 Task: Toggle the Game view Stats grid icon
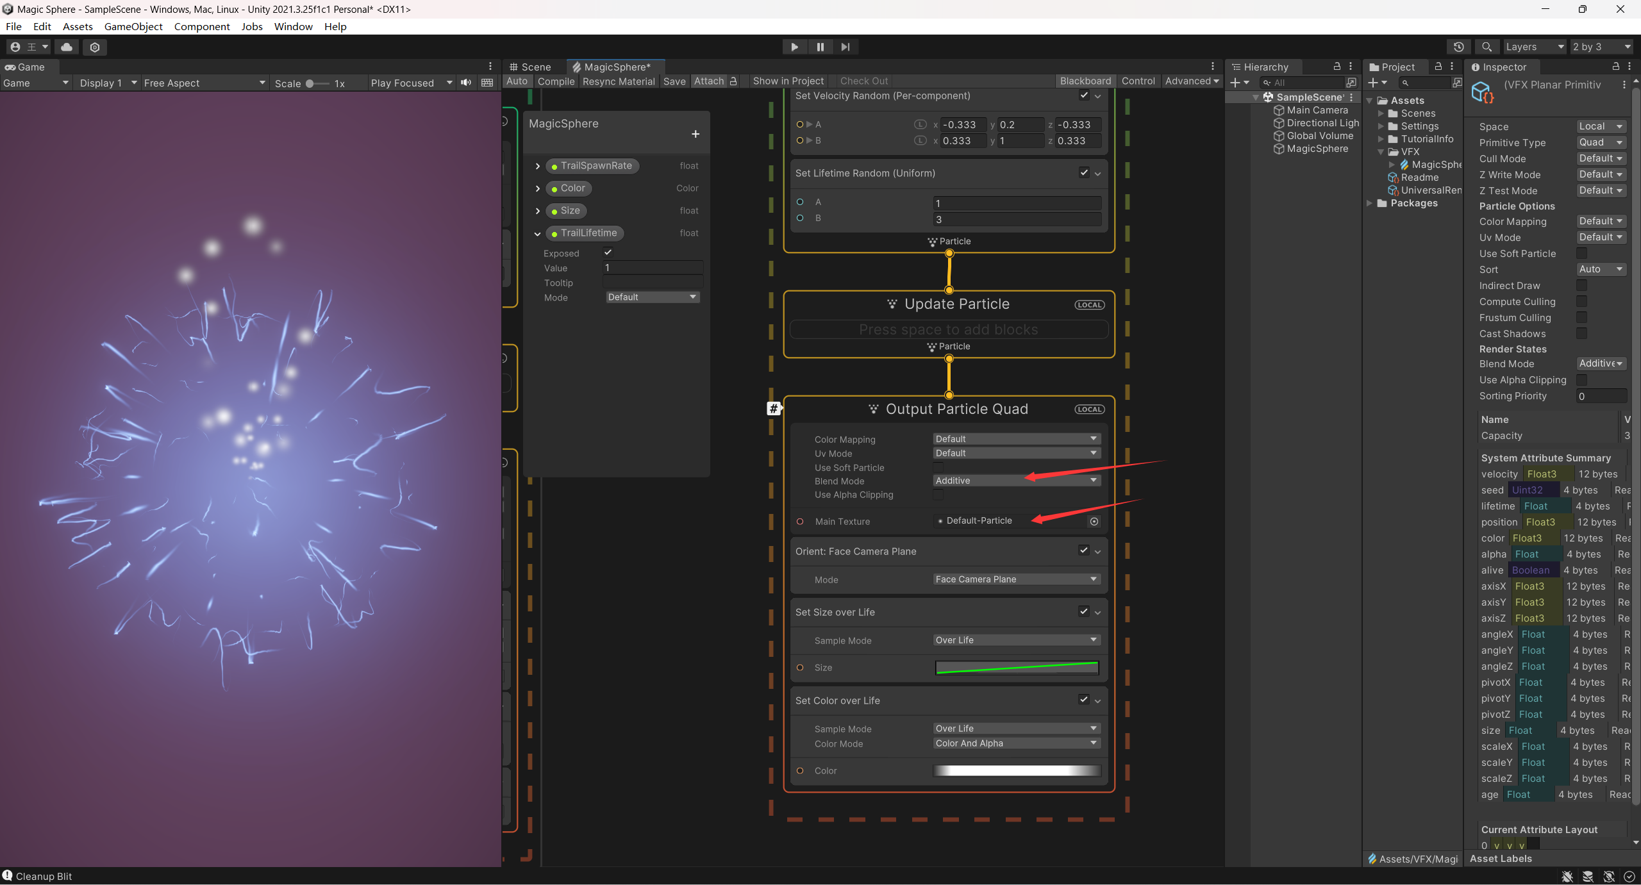pyautogui.click(x=487, y=83)
